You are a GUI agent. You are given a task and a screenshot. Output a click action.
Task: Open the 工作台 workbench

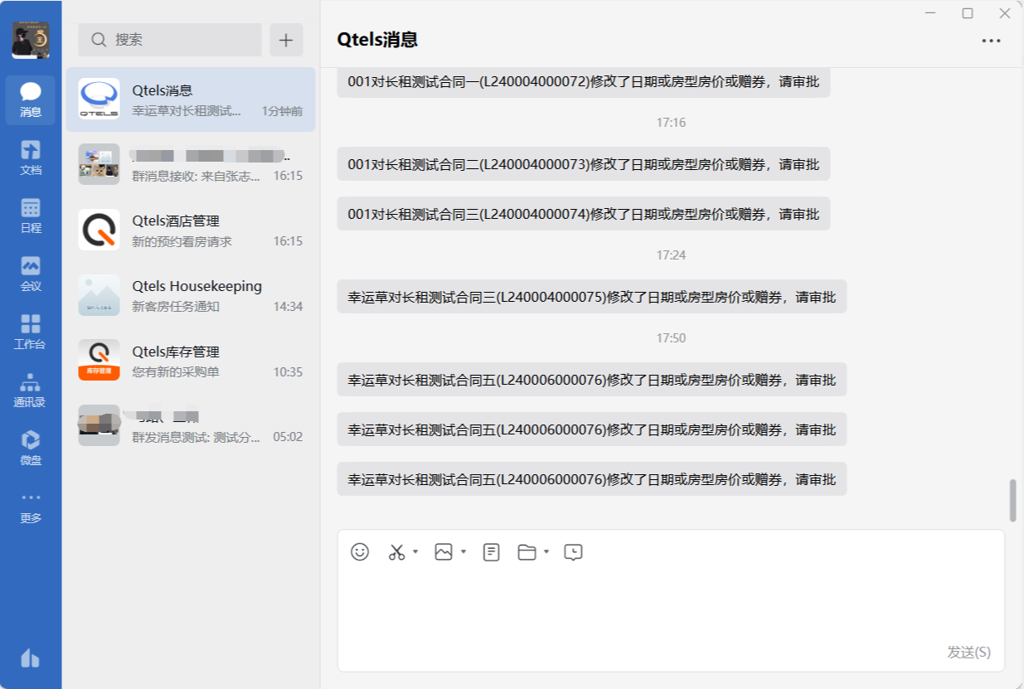tap(31, 332)
